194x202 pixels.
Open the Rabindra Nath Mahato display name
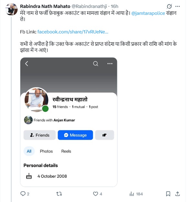point(45,6)
